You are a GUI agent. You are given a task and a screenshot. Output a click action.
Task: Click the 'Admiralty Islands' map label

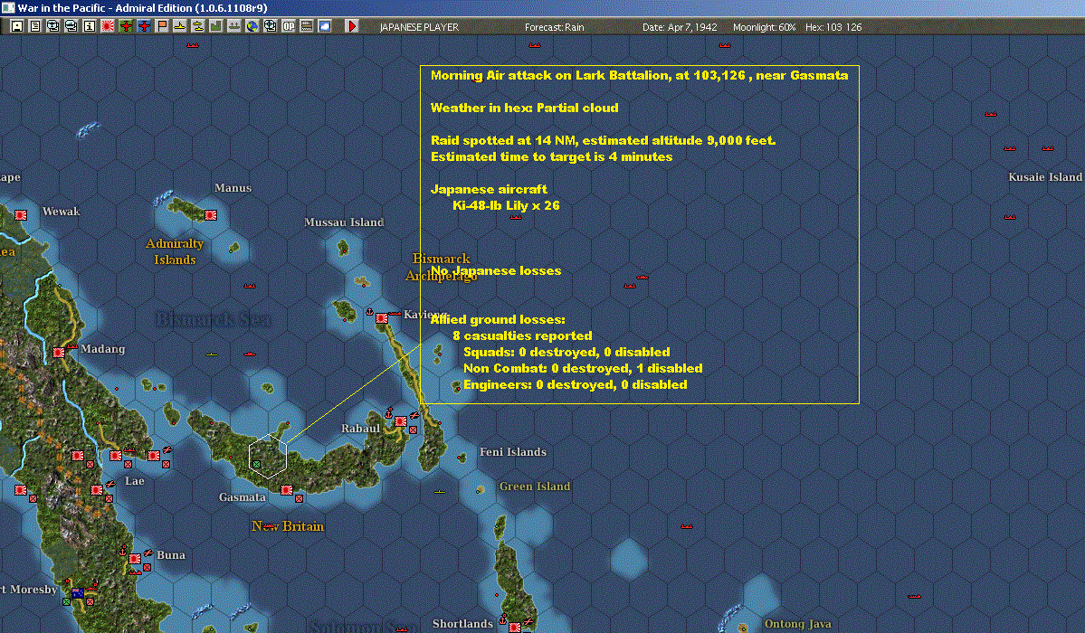pos(175,251)
